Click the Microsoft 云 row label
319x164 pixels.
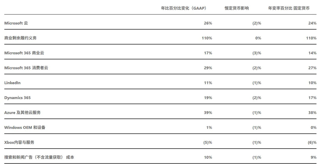click(x=16, y=23)
